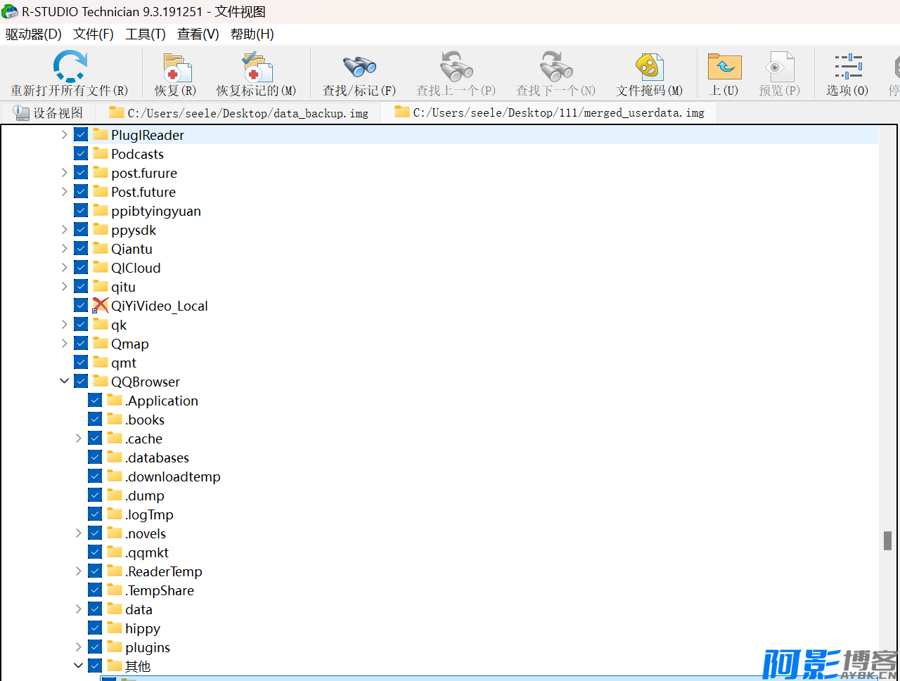Click the vertical scrollbar thumb

888,540
